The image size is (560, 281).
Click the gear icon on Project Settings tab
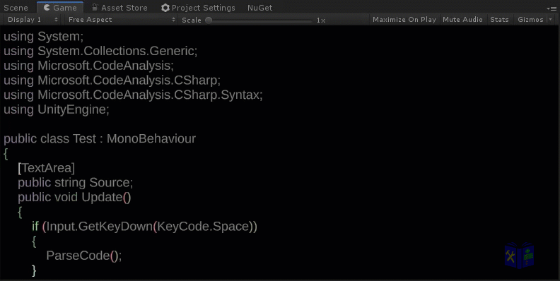(165, 8)
